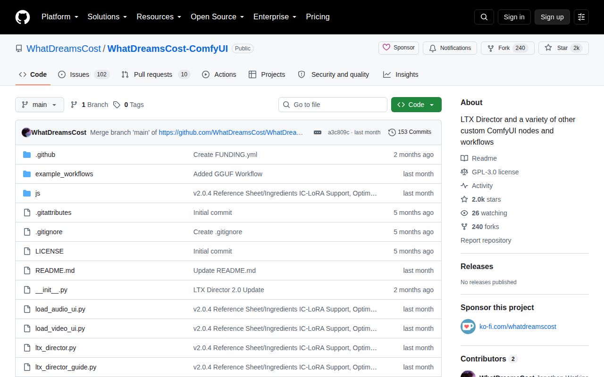Open the js folder
This screenshot has height=377, width=604.
pos(38,193)
